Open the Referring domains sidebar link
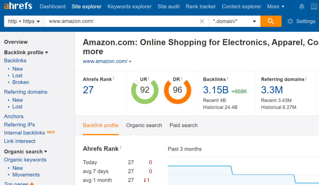 [26, 92]
